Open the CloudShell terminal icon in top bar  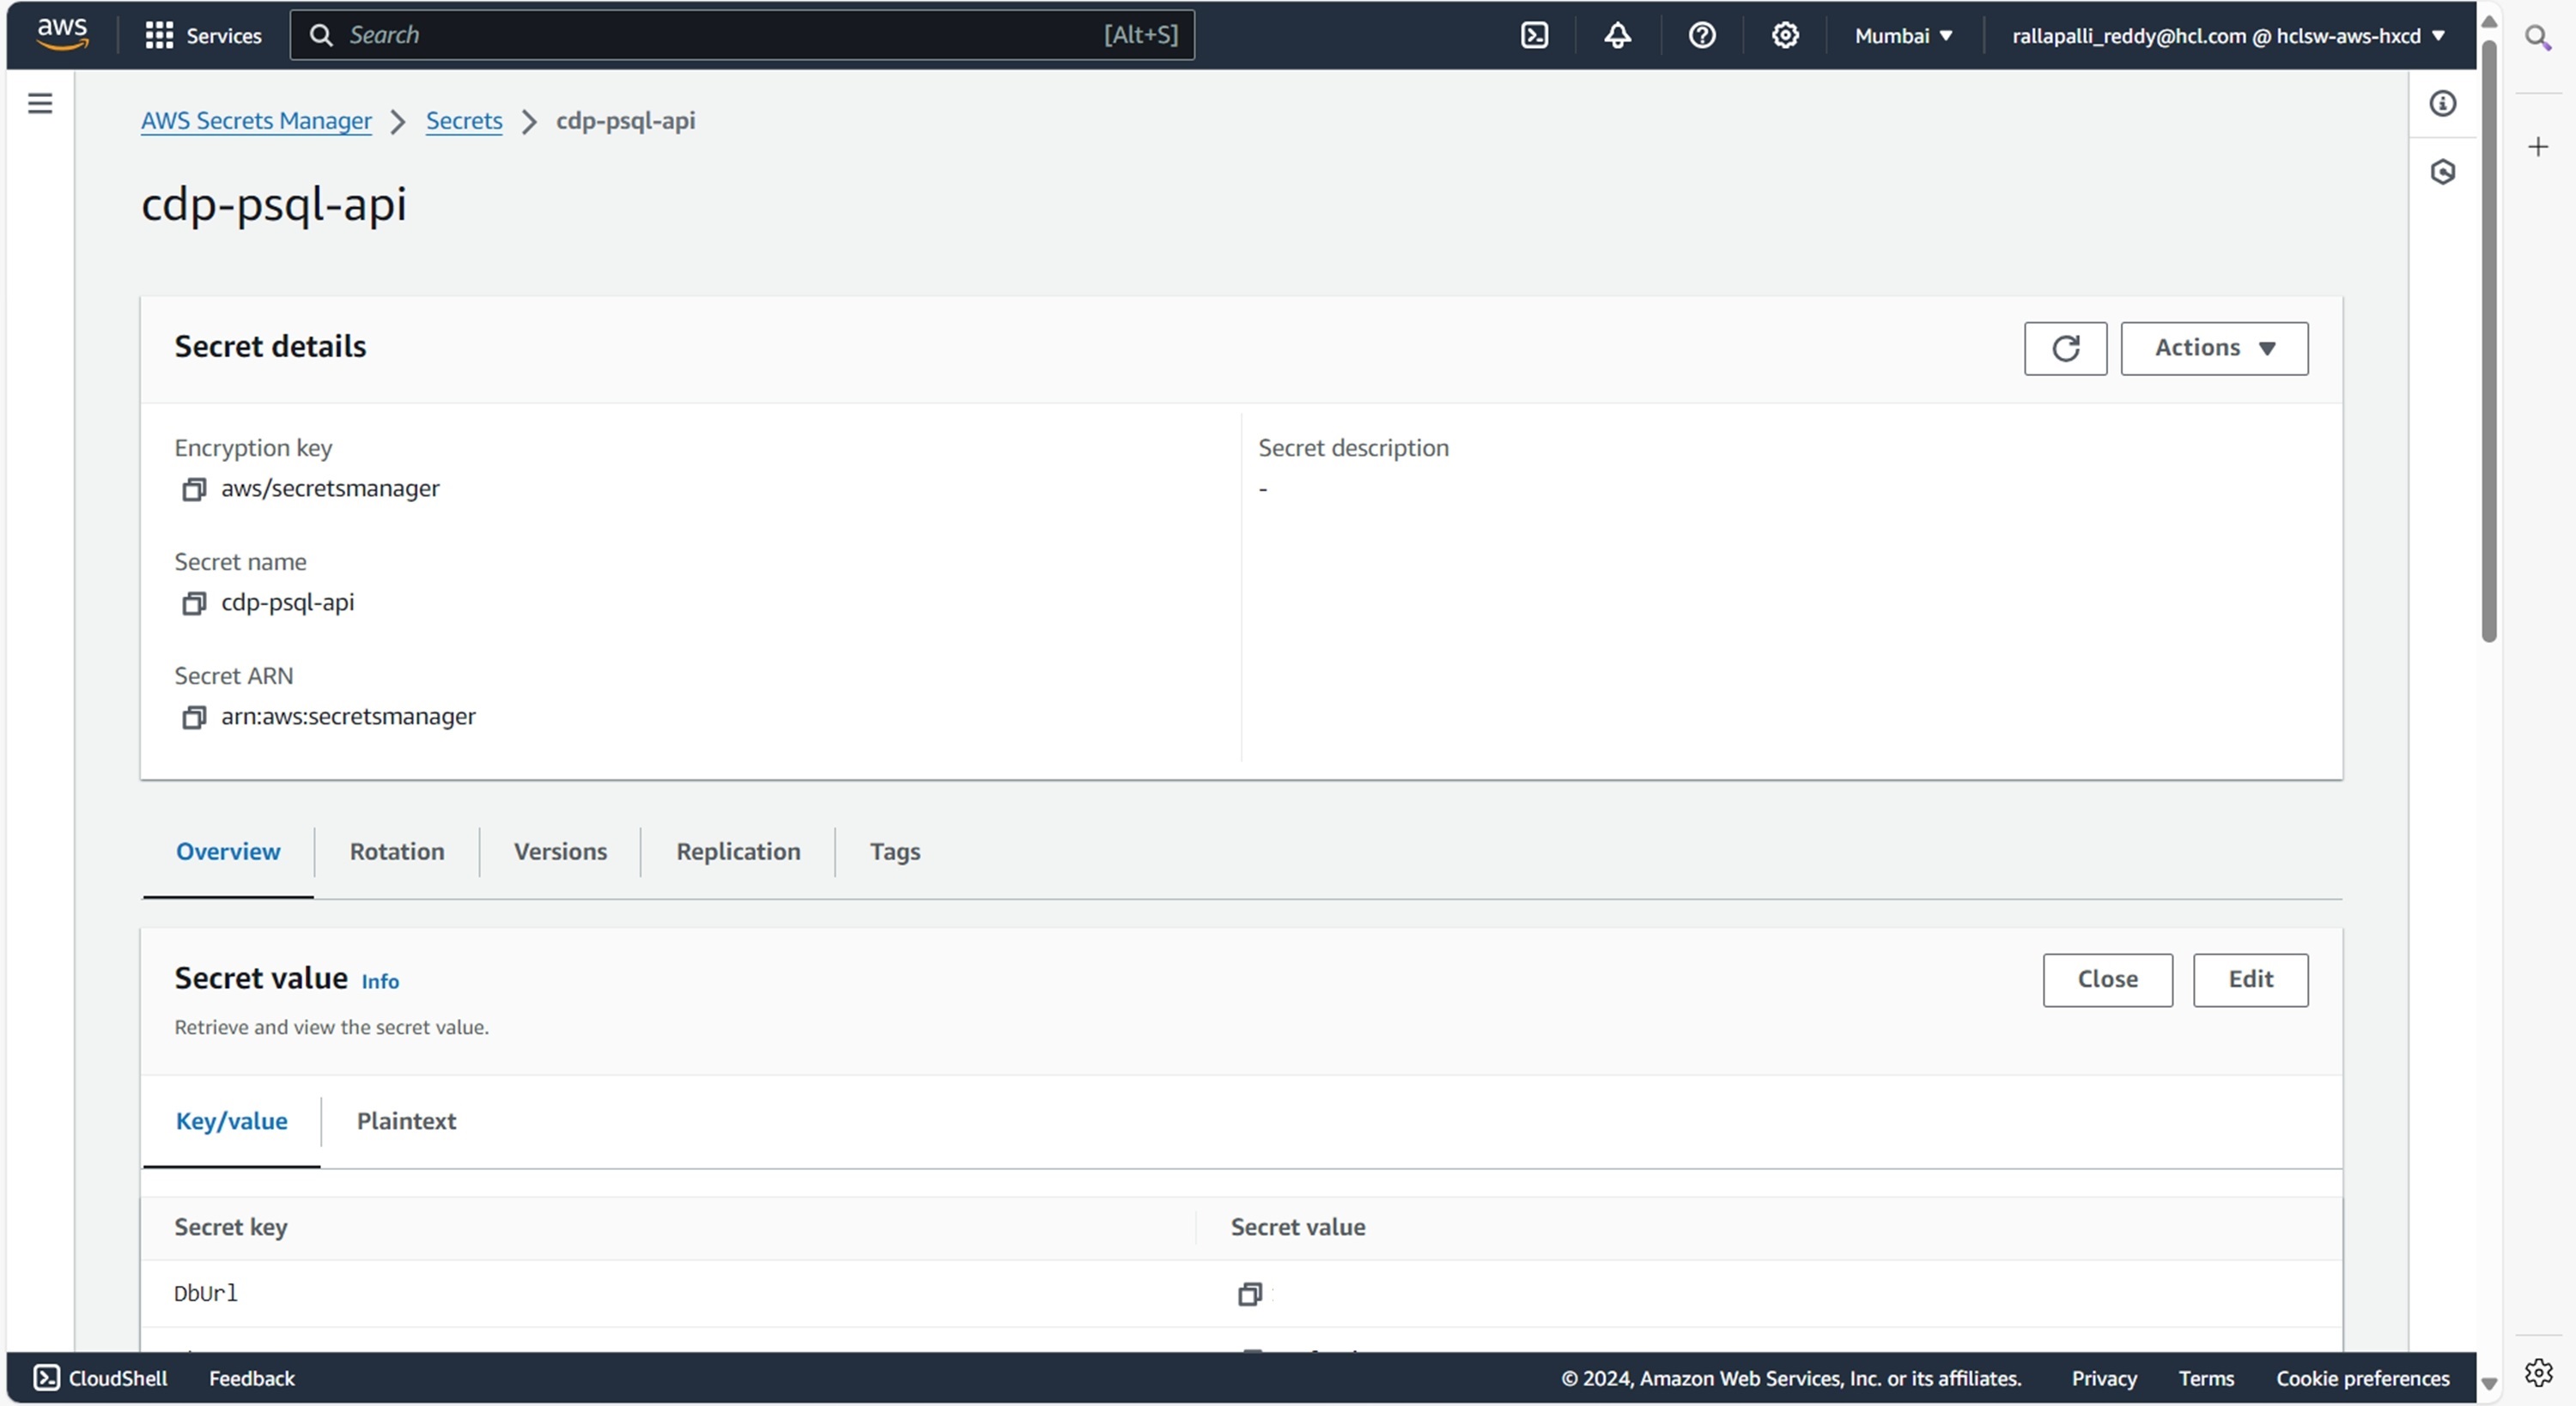point(1534,36)
